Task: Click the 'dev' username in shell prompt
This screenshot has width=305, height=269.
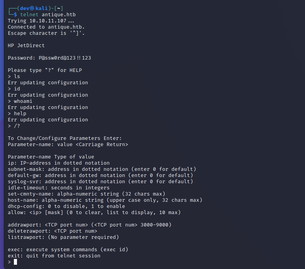Action: click(x=25, y=9)
